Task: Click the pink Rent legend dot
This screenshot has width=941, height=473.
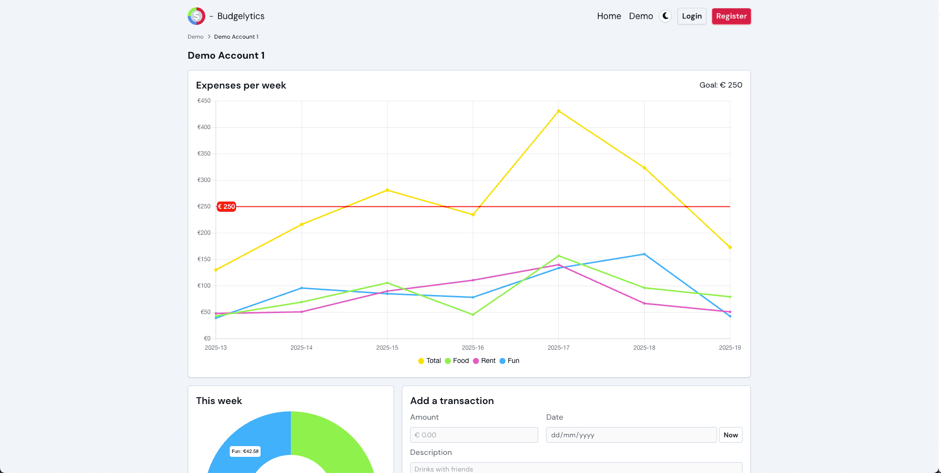Action: point(475,361)
